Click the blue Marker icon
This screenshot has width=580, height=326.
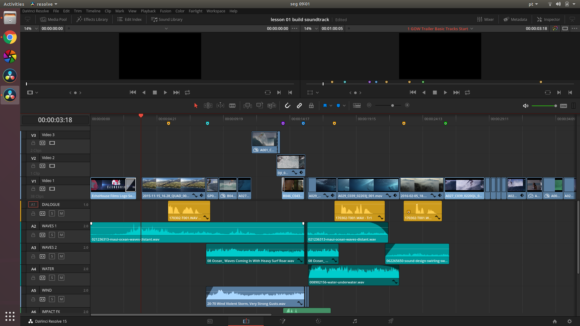pos(338,106)
